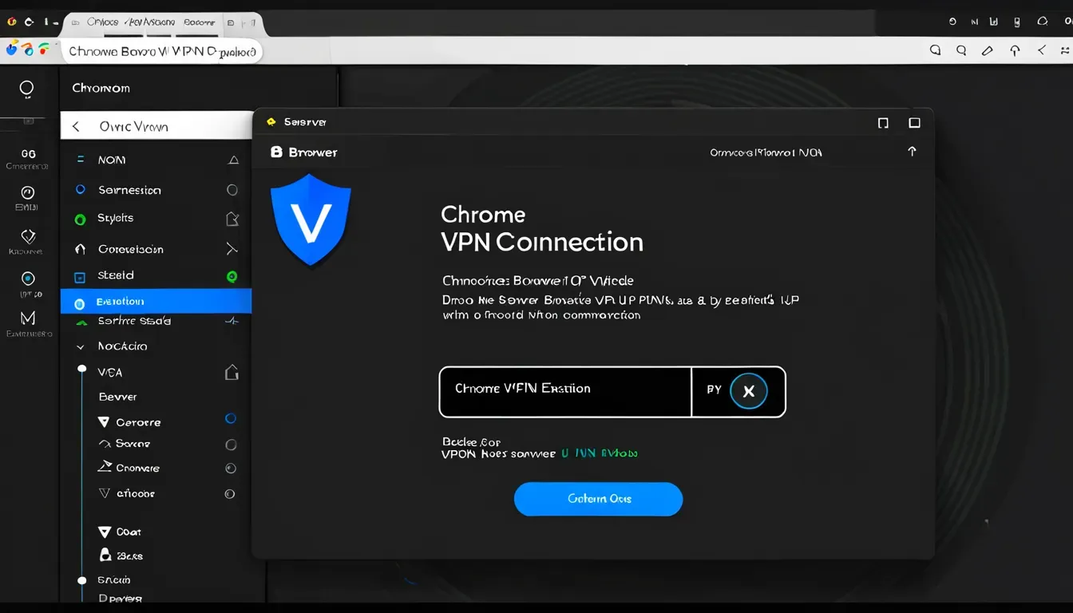Click the browser address bar
This screenshot has width=1073, height=613.
161,51
